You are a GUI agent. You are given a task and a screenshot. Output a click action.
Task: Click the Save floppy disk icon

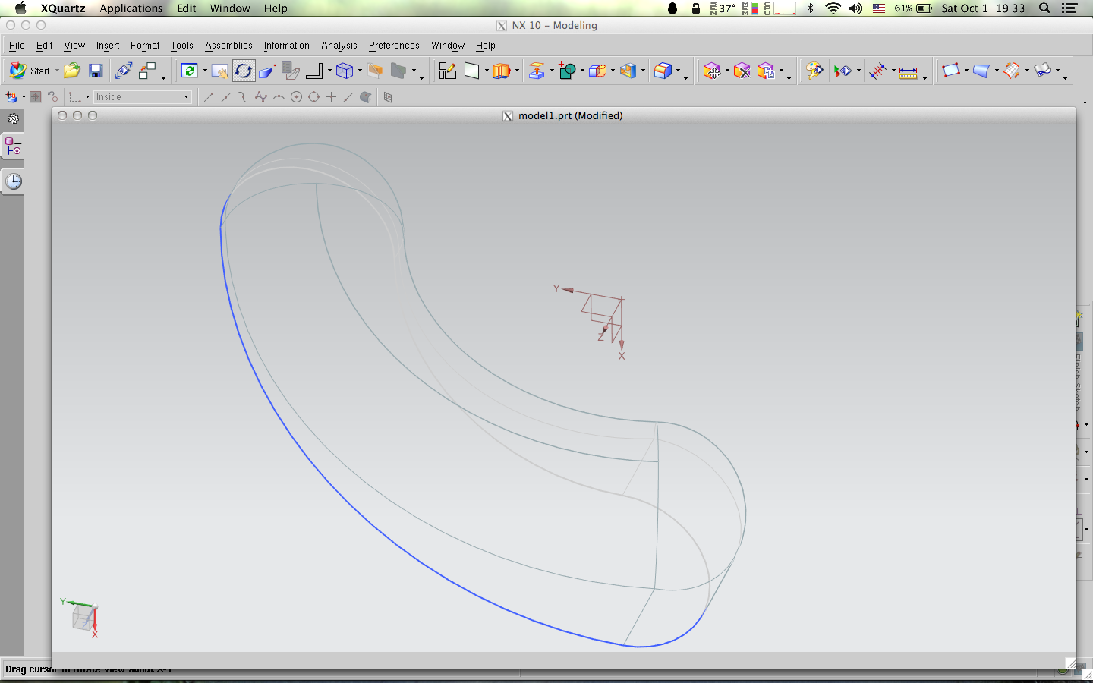click(95, 71)
